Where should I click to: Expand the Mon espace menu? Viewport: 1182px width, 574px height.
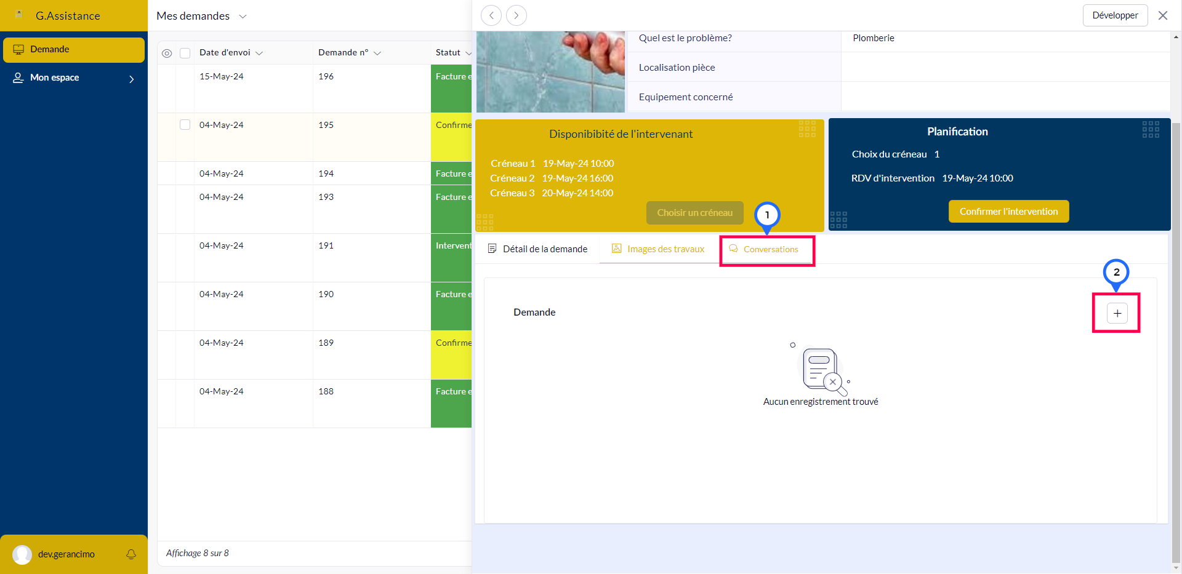click(x=131, y=79)
